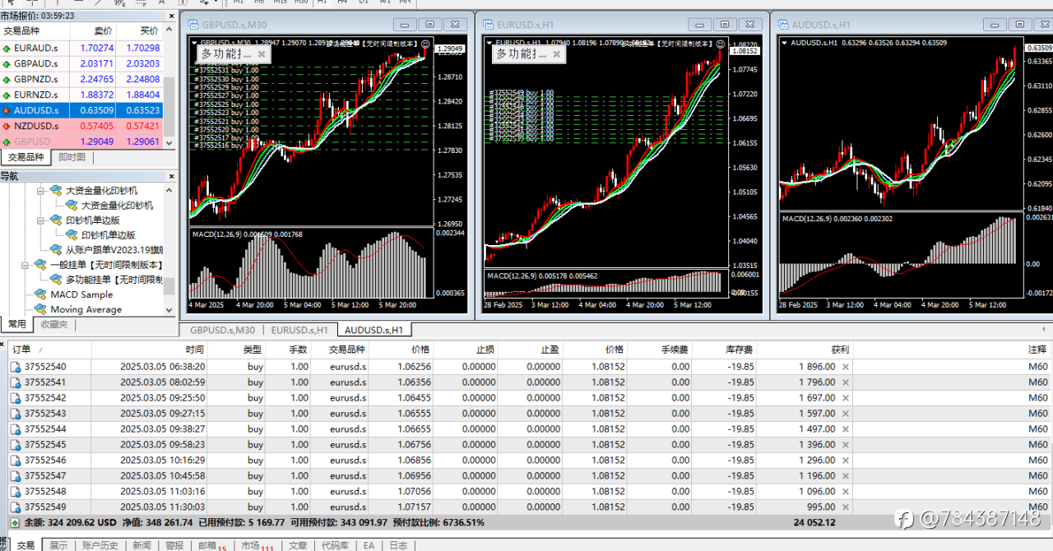The height and width of the screenshot is (551, 1053).
Task: Click the smiley EA icon on EURUSD chart
Action: pyautogui.click(x=721, y=43)
